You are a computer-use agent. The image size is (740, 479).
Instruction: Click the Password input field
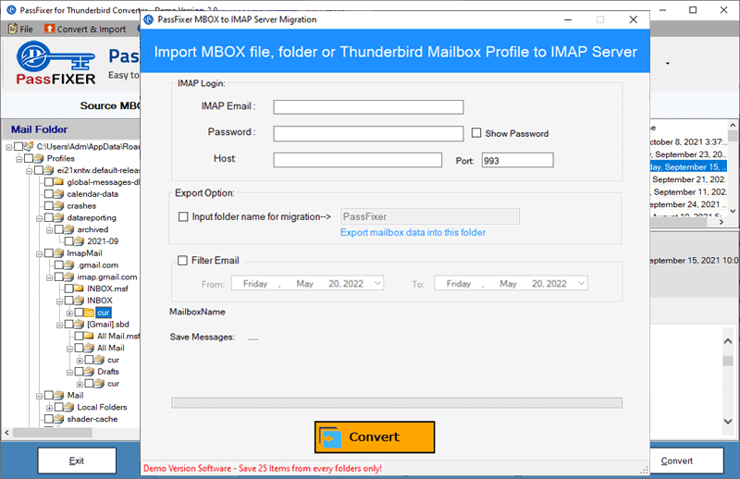pos(368,133)
